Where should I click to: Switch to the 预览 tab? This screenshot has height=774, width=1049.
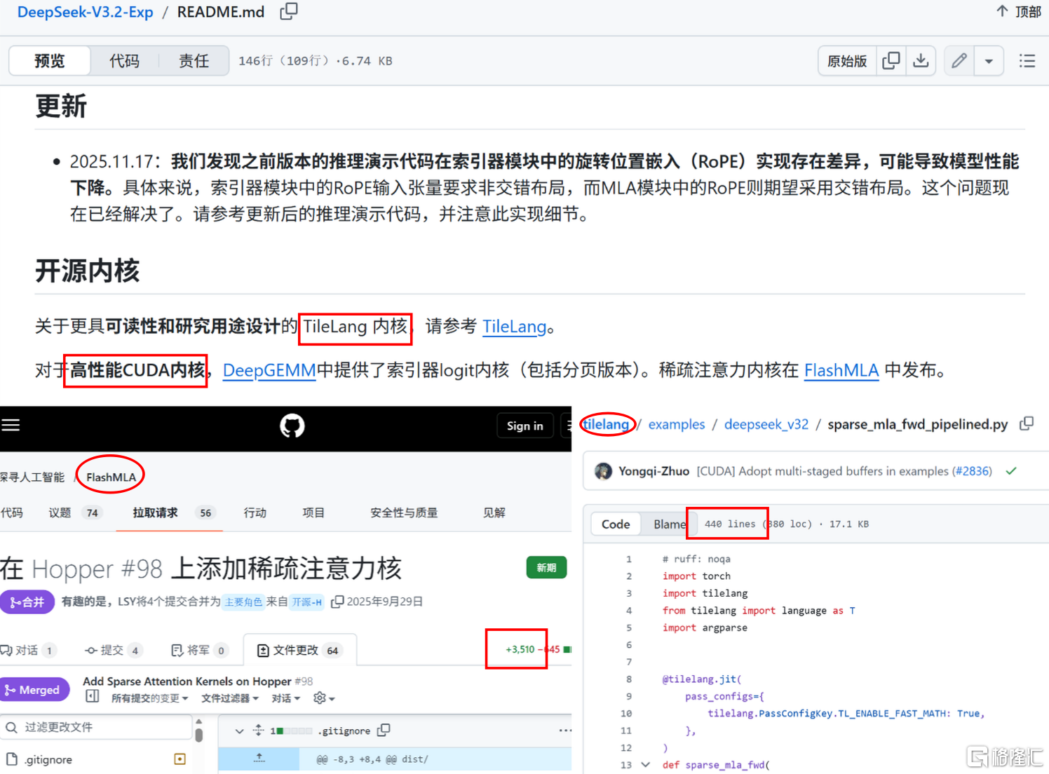coord(49,61)
